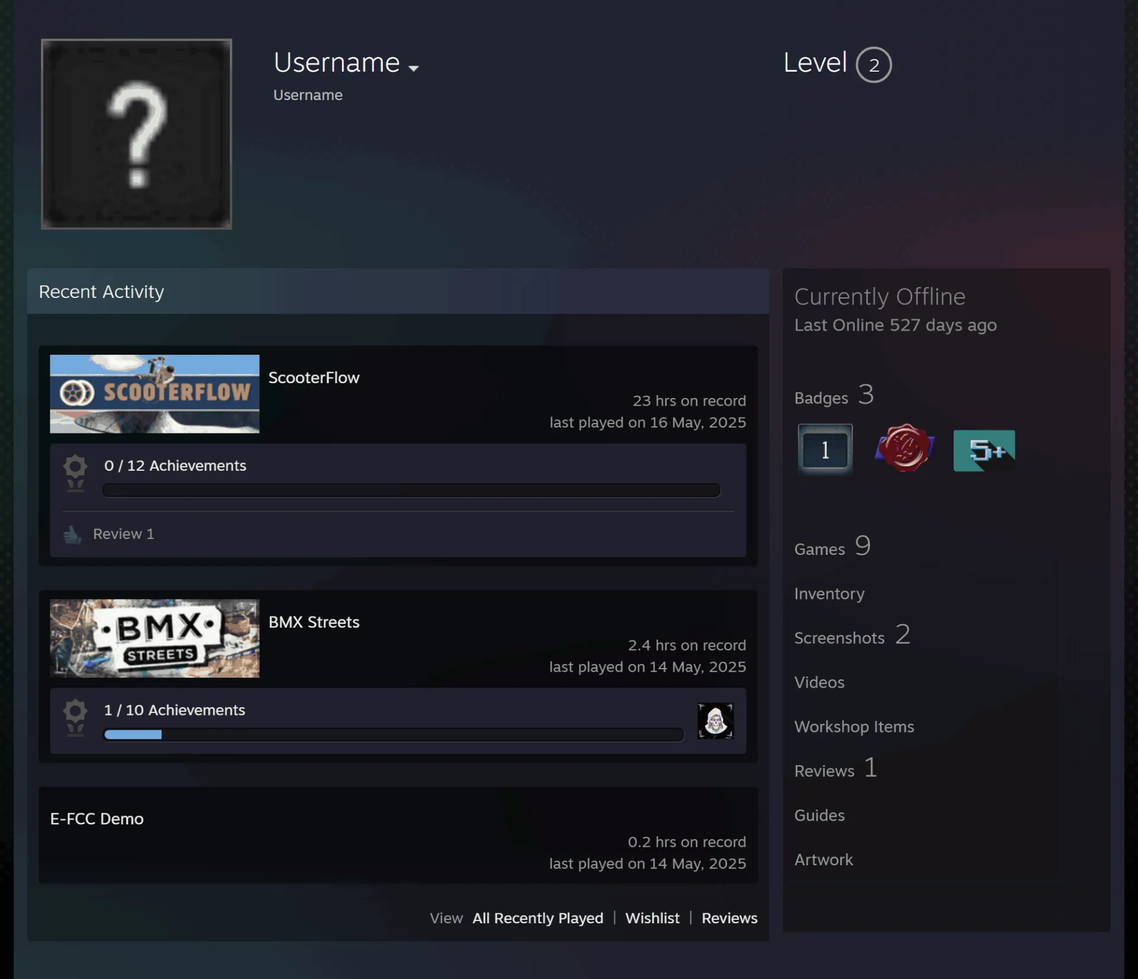
Task: Open the skull achievement icon for BMX Streets
Action: pos(715,721)
